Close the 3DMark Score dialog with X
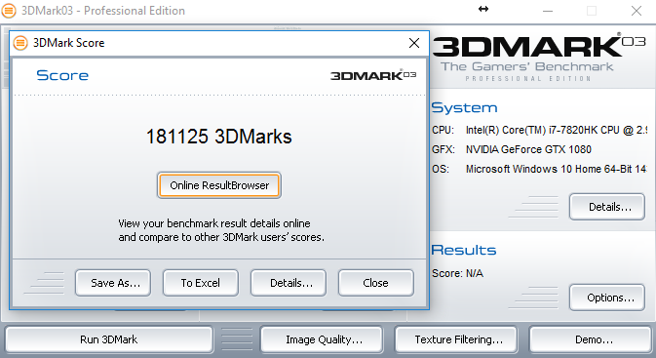Viewport: 656px width, 358px height. click(414, 43)
